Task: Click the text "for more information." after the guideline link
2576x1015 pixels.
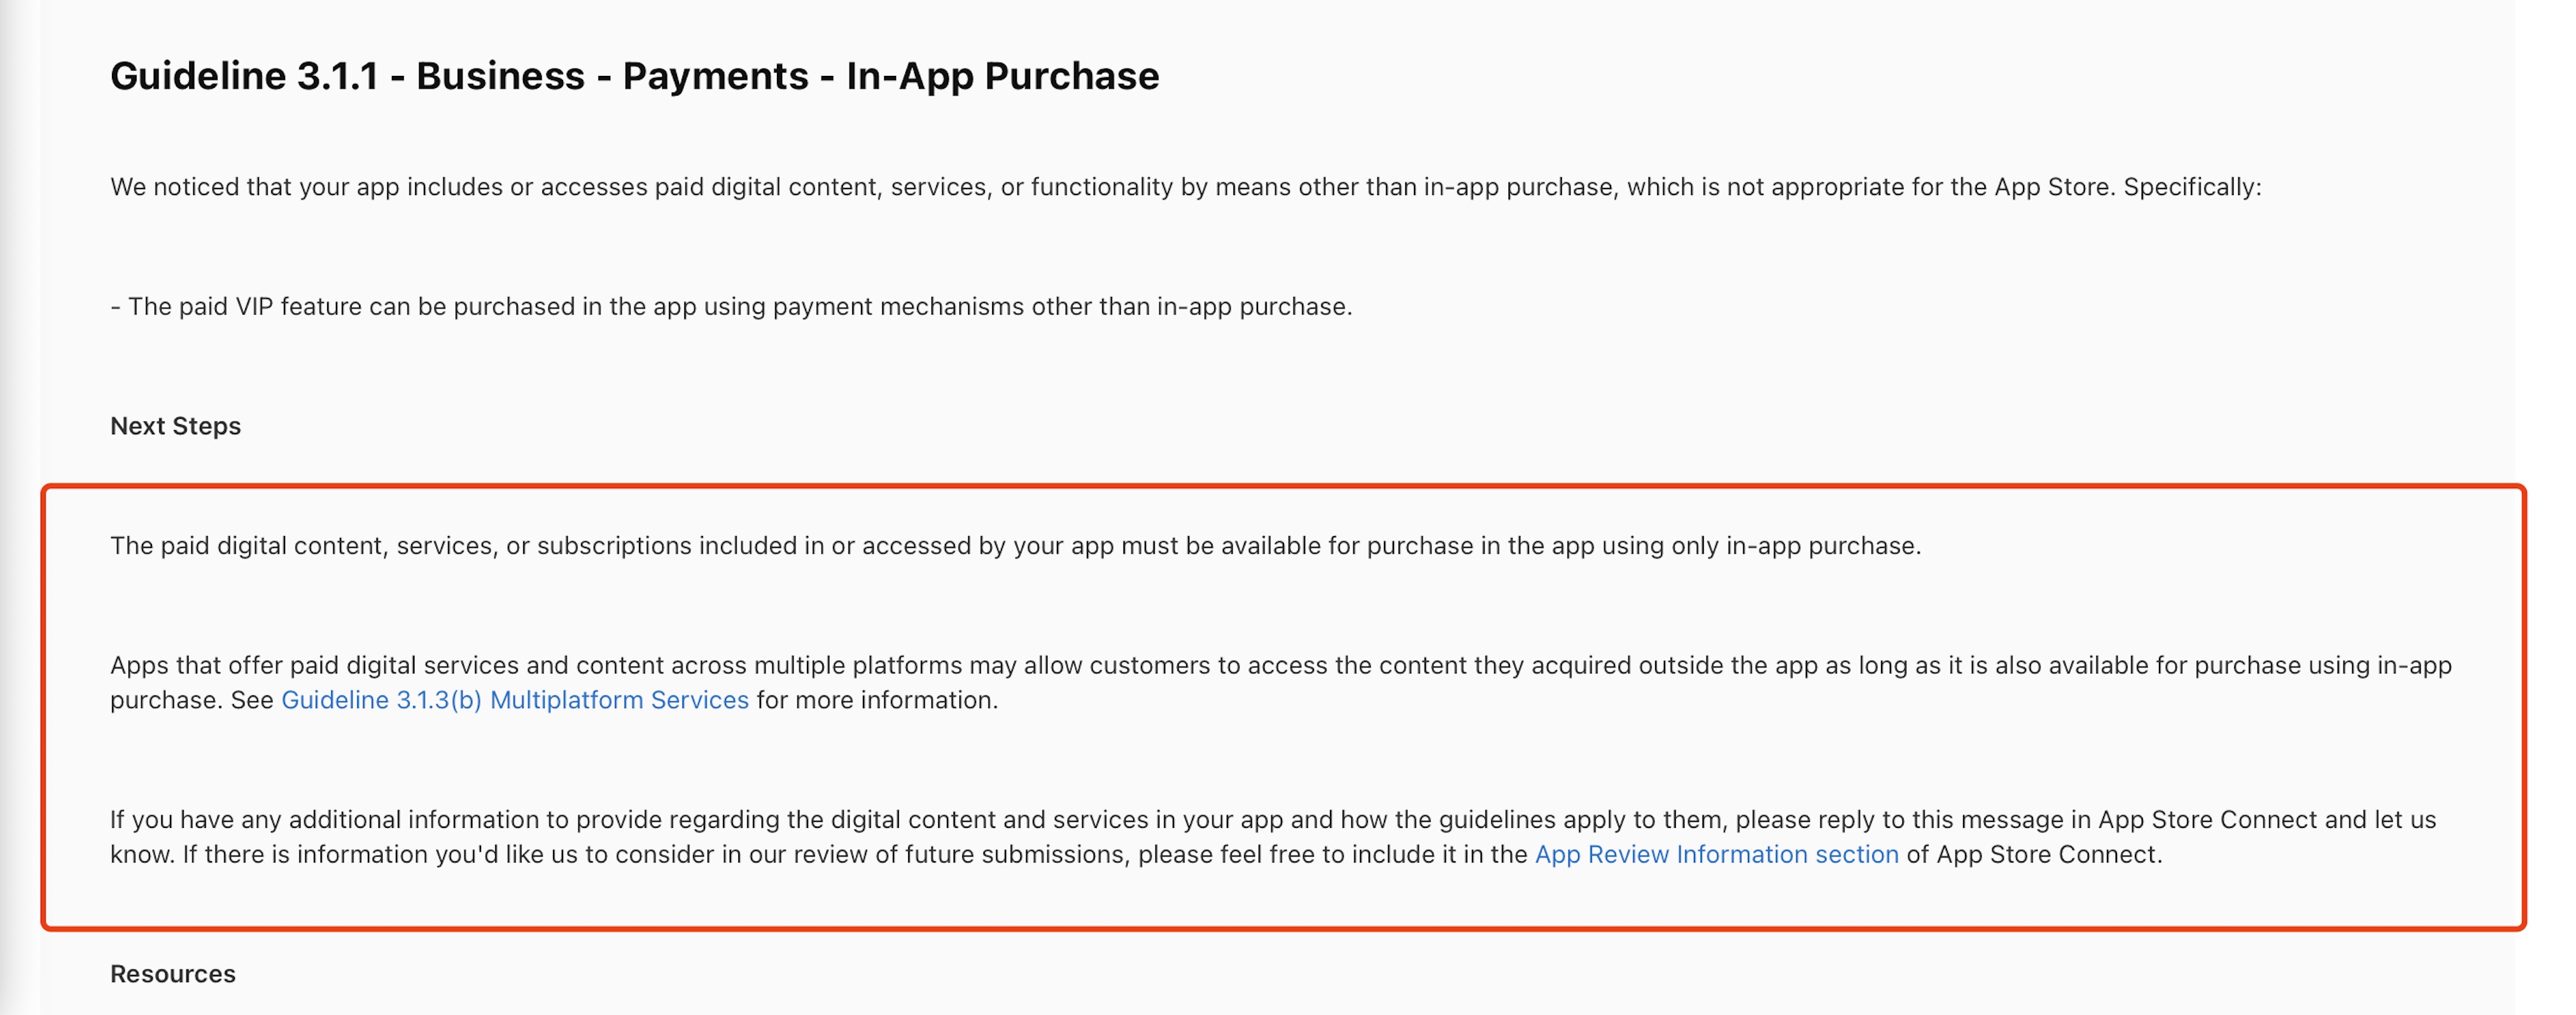Action: tap(877, 700)
